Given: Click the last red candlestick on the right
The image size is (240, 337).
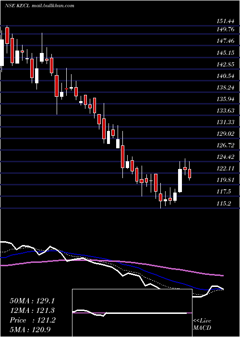Looking at the screenshot, I should (190, 173).
